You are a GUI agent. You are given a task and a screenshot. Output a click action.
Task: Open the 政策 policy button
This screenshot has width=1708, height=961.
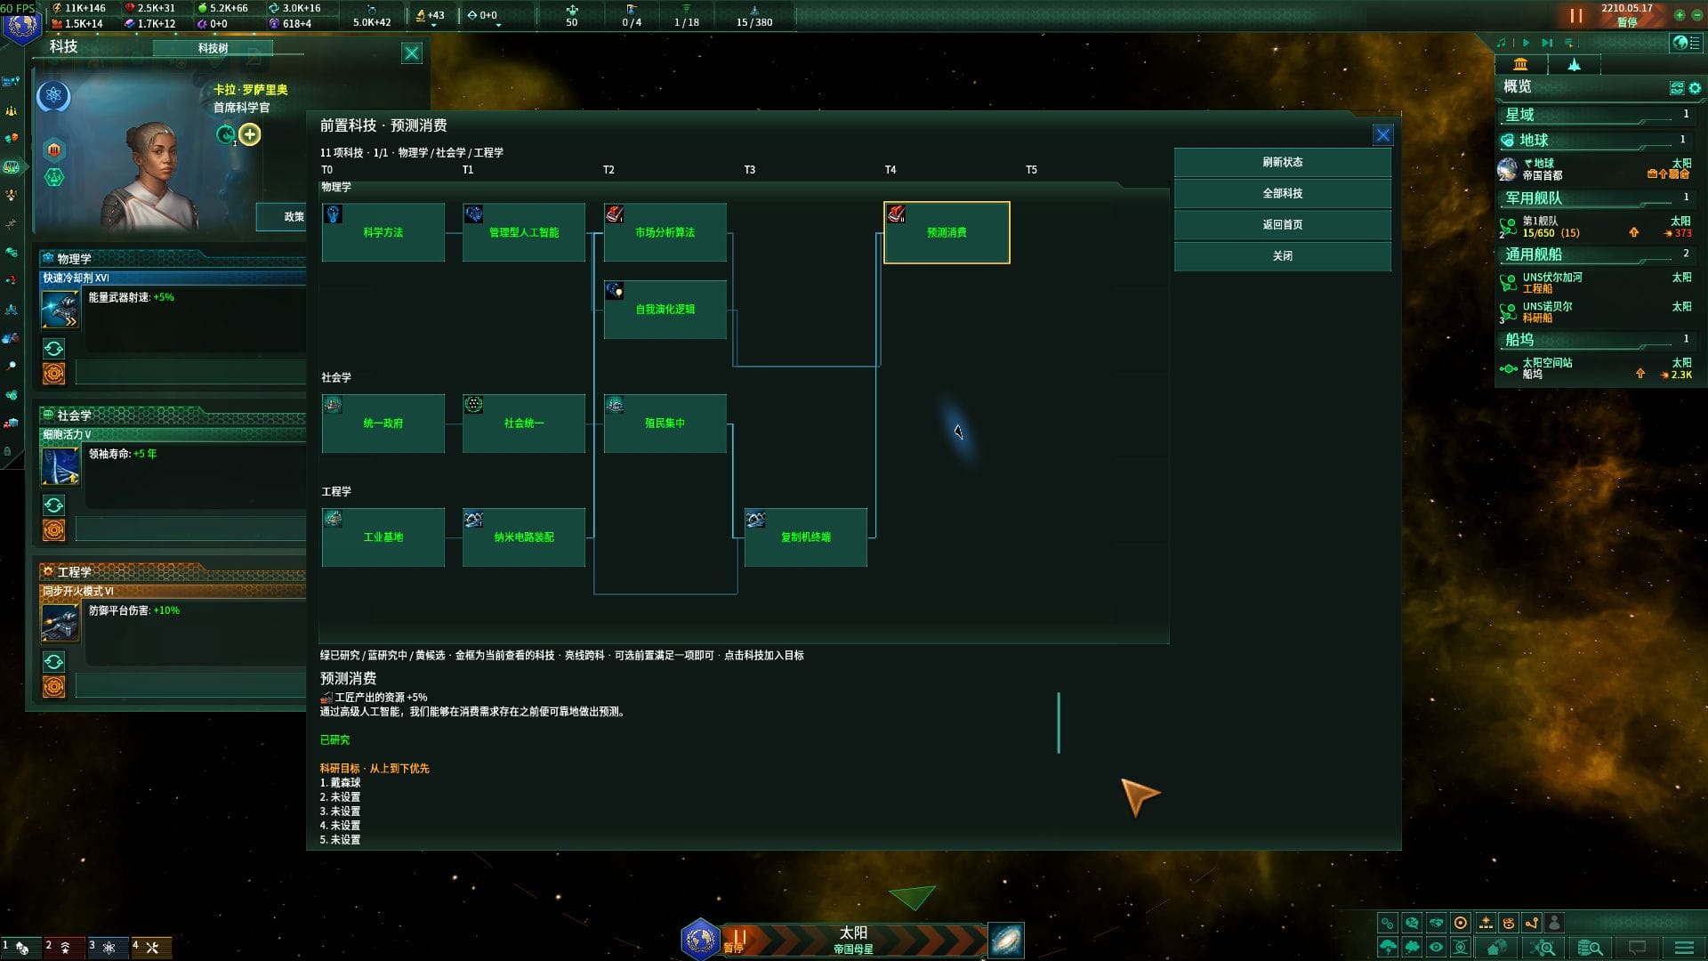[x=282, y=216]
